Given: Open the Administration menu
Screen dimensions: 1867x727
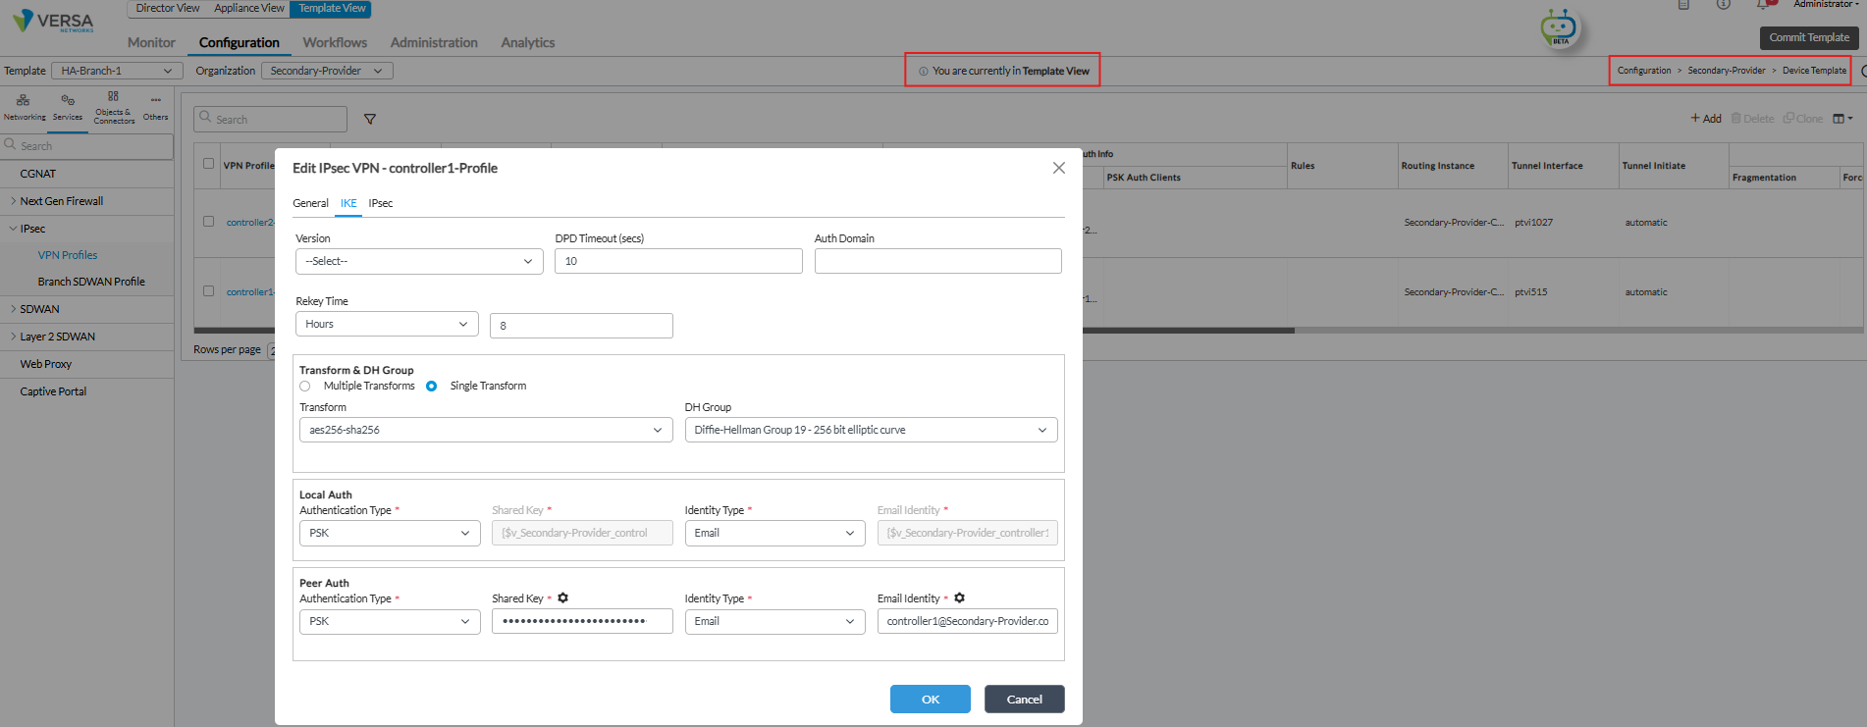Looking at the screenshot, I should coord(434,42).
